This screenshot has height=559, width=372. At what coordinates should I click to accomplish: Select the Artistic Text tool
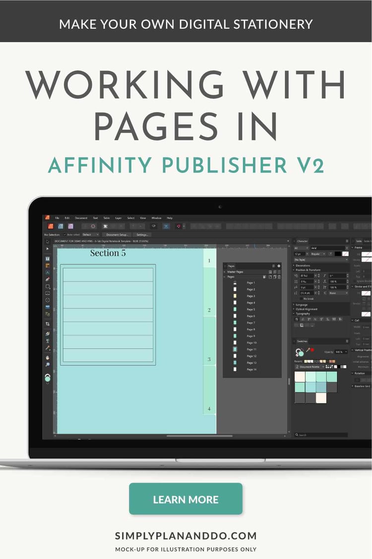click(47, 272)
